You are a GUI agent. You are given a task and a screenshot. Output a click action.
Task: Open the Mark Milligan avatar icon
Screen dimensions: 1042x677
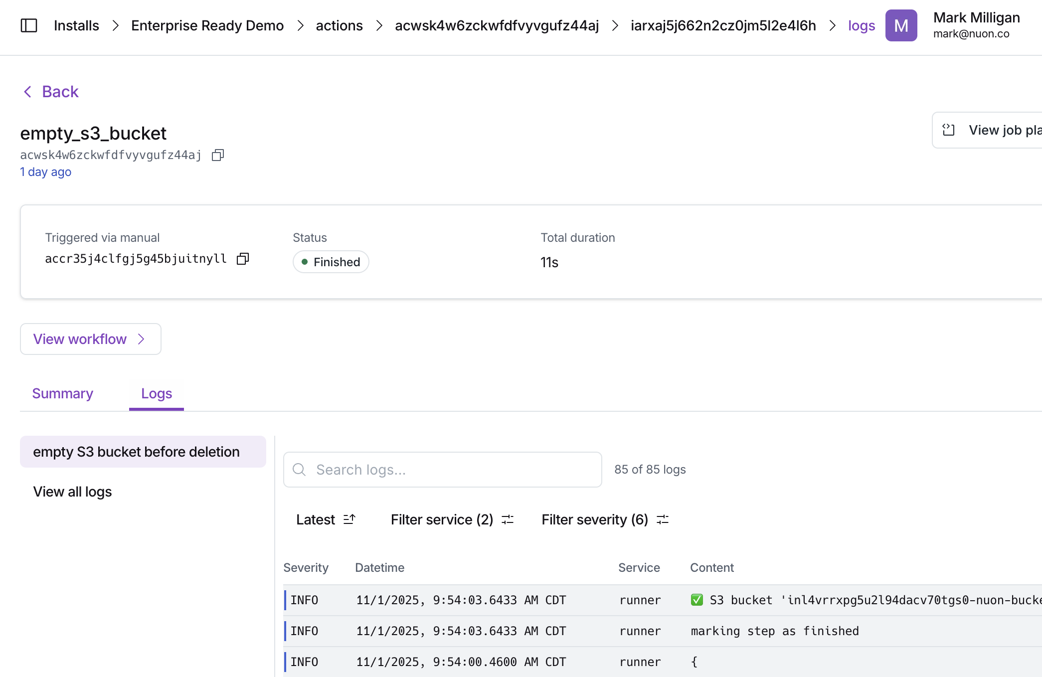pyautogui.click(x=900, y=25)
